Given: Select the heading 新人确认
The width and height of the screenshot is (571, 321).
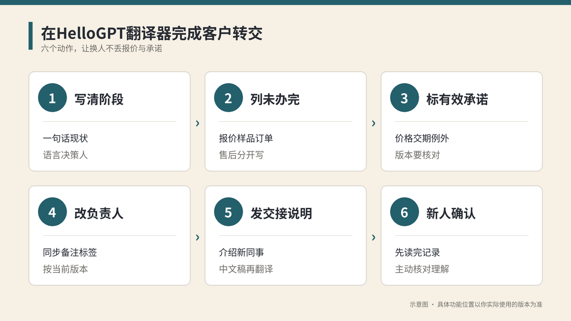Looking at the screenshot, I should [x=451, y=213].
